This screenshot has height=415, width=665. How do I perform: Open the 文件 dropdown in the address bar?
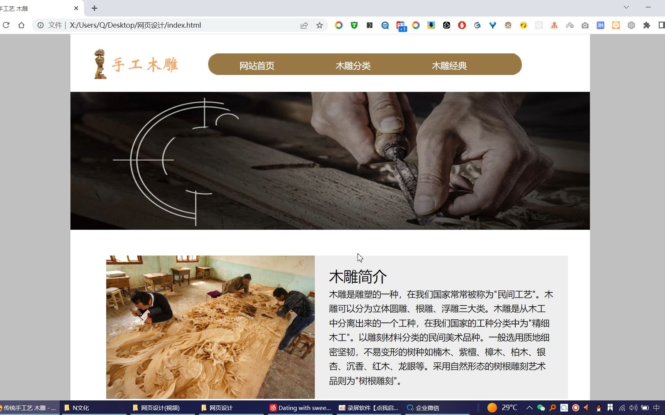pyautogui.click(x=55, y=25)
